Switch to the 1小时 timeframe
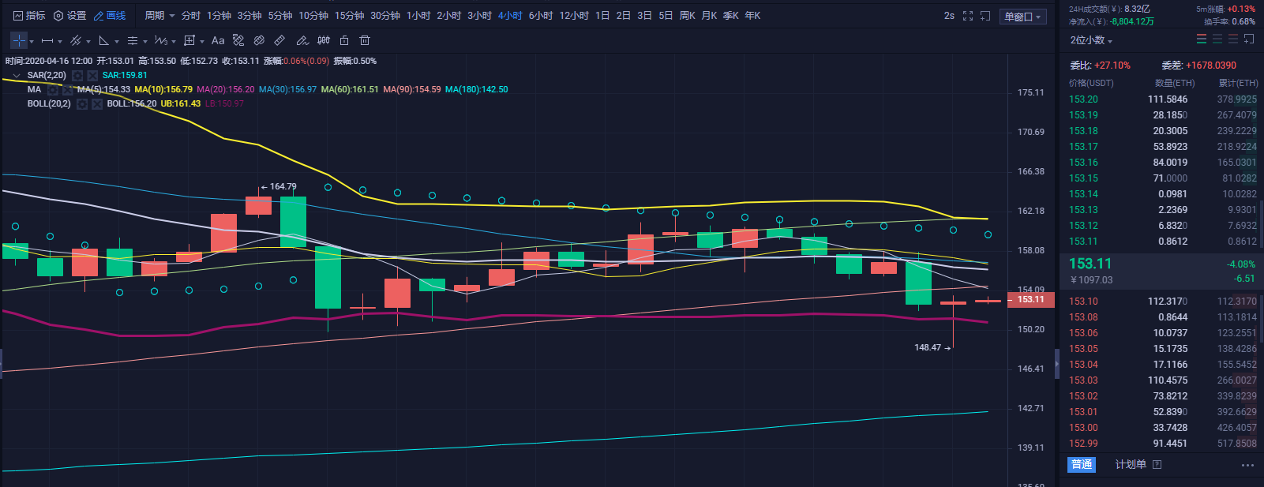 (x=418, y=16)
